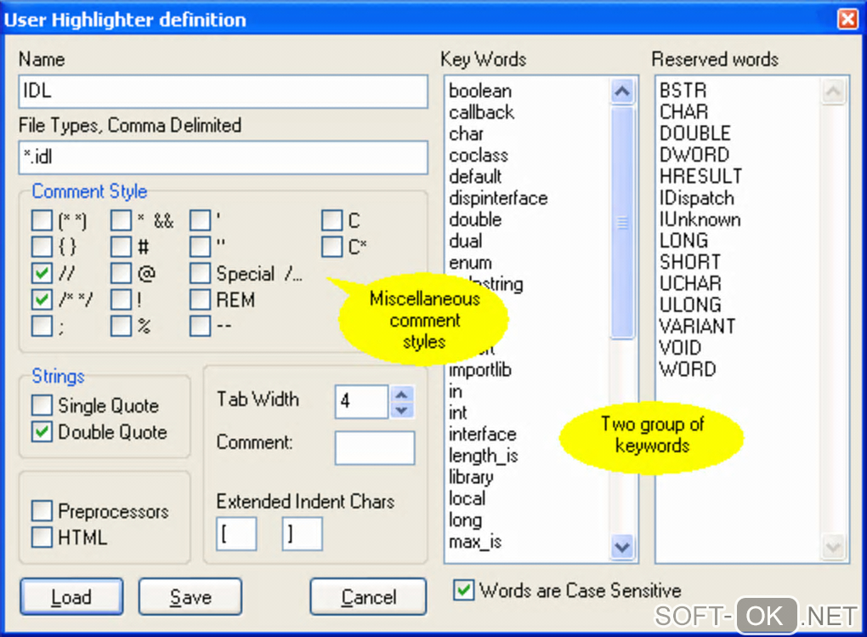Uncheck the /* */ comment style checkbox
Screen dimensions: 867x637
click(42, 299)
